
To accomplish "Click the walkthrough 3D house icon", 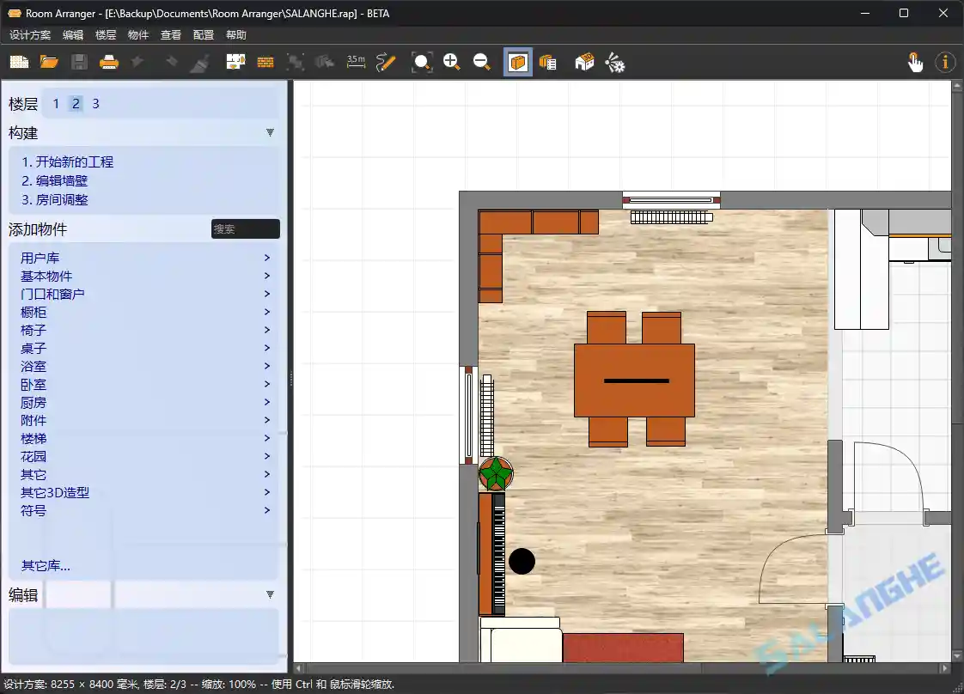I will click(584, 62).
